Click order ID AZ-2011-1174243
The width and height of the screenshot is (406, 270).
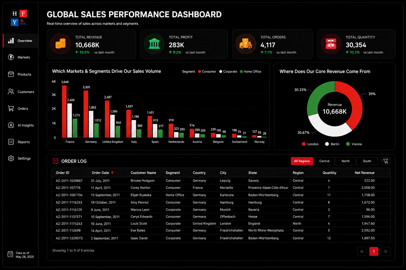click(x=69, y=224)
